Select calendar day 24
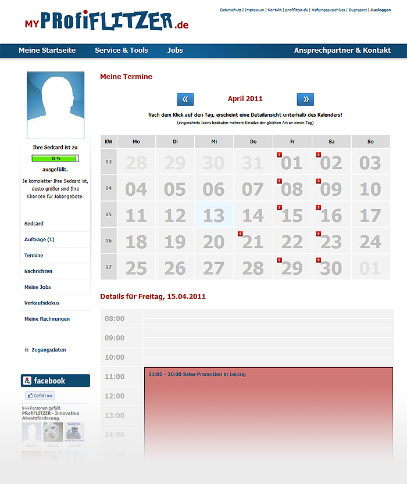407x484 pixels. click(370, 241)
